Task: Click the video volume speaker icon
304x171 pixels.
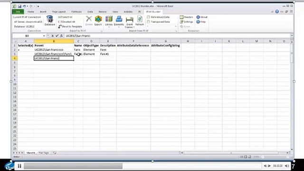Action: [287, 166]
